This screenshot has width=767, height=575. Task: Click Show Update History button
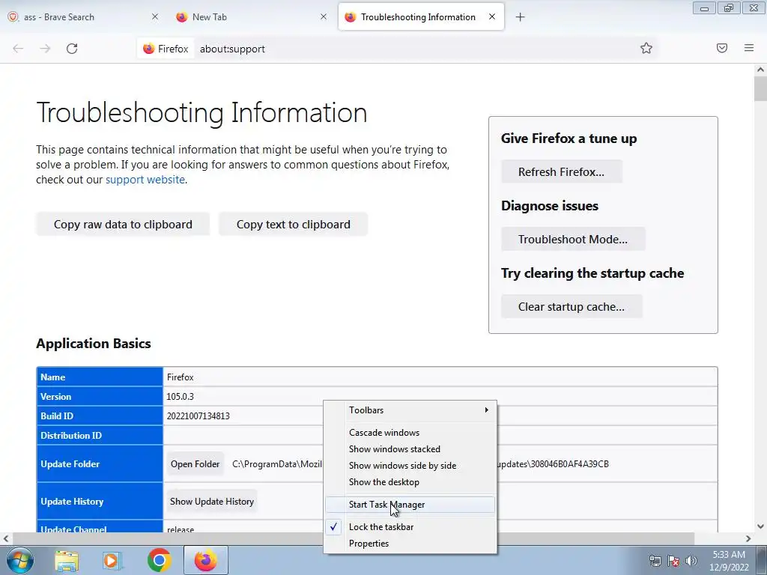[212, 501]
